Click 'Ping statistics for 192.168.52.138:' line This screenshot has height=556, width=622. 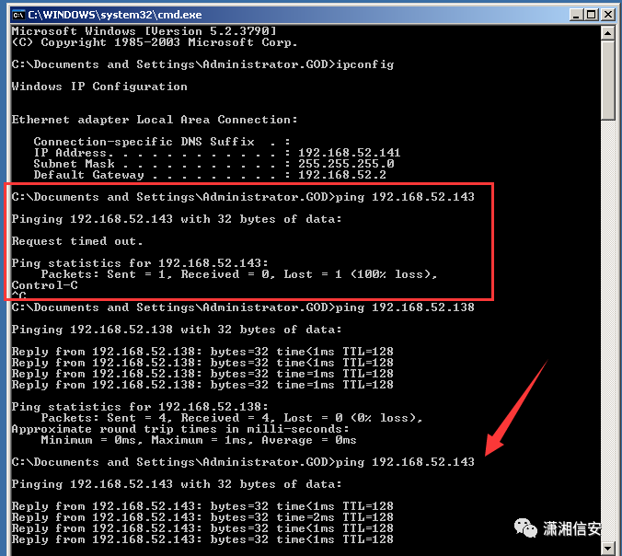pyautogui.click(x=140, y=407)
